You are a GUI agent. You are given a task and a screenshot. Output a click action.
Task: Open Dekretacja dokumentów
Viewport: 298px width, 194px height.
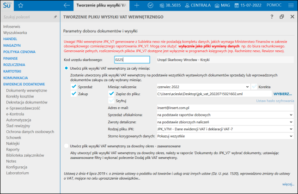pos(27,102)
